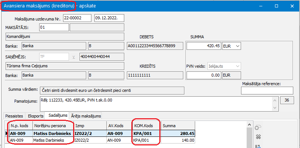Click the Summa column header
This screenshot has height=148, width=300.
pyautogui.click(x=178, y=126)
